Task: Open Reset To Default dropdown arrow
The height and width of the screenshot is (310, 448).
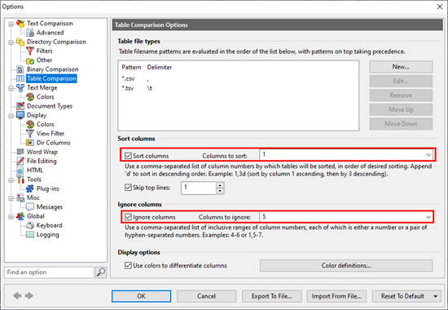Action: click(x=436, y=296)
